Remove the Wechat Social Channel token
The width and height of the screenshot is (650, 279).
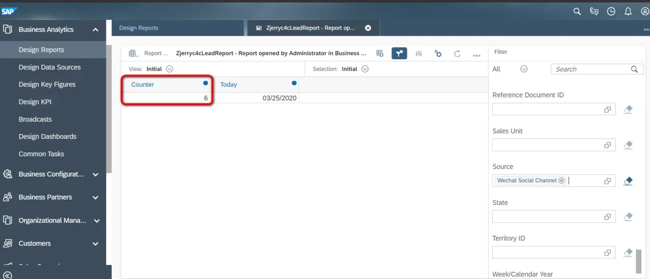[561, 180]
